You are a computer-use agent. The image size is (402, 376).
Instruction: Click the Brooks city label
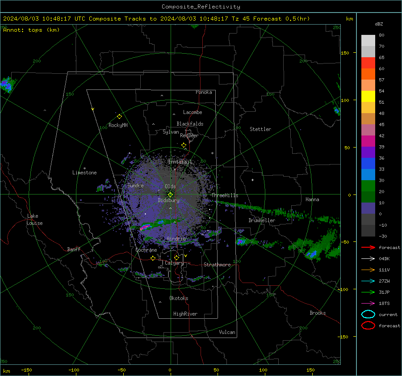pyautogui.click(x=318, y=313)
